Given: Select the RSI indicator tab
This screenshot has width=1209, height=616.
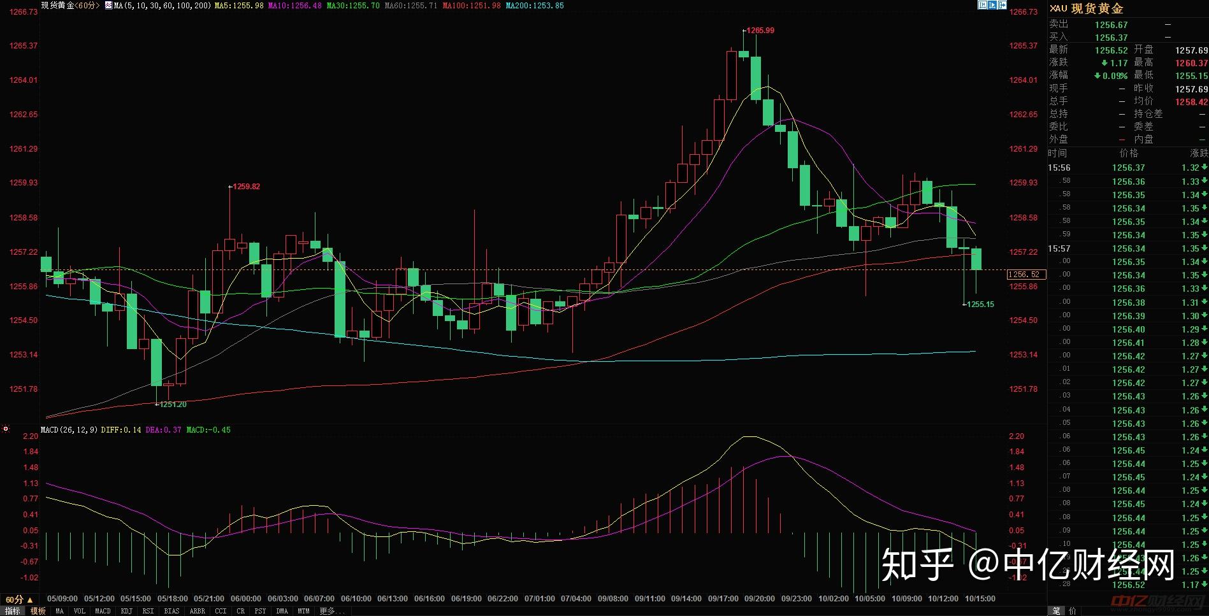Looking at the screenshot, I should point(148,611).
